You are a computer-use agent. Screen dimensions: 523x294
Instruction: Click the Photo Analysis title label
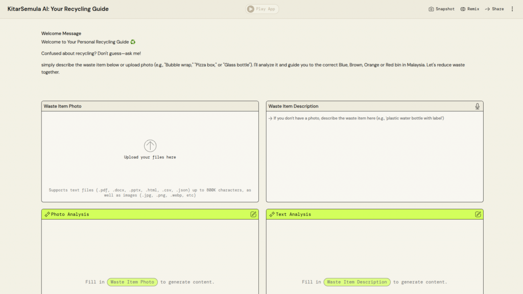[x=70, y=214]
